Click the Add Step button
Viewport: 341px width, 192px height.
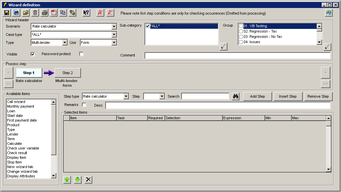coord(257,96)
